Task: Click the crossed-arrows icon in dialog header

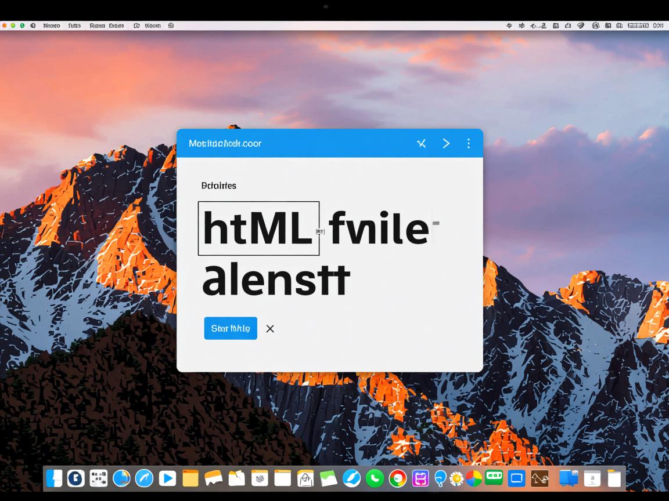Action: point(422,143)
